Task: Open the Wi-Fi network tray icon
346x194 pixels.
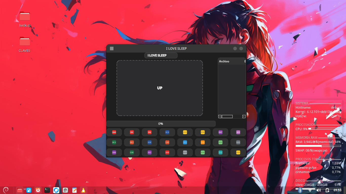Action: click(310, 190)
